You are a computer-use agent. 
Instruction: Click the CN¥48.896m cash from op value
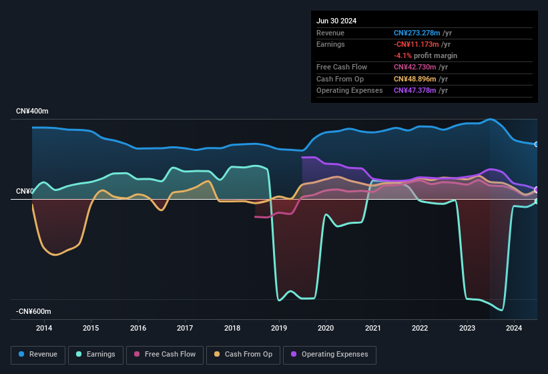tap(415, 79)
